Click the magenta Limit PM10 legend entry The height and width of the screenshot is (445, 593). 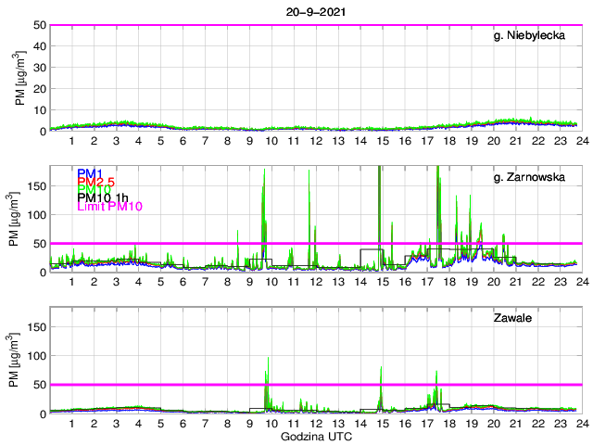pos(109,218)
